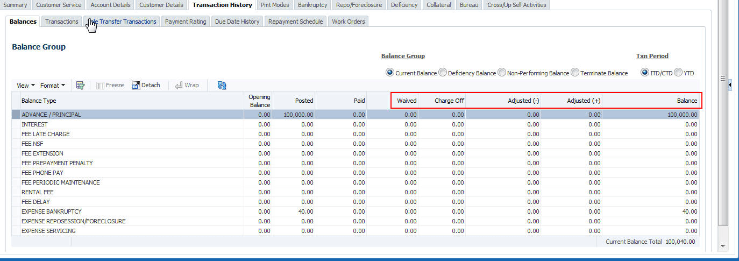Open the Bureau tab
739x261 pixels.
[x=470, y=5]
